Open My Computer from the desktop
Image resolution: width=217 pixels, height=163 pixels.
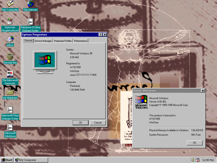10,5
